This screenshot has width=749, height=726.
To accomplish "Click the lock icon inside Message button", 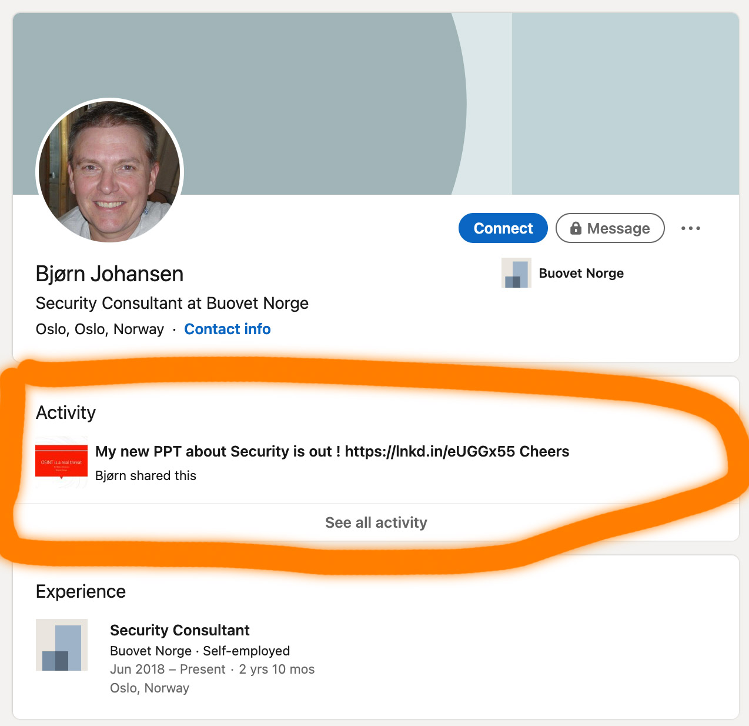I will pyautogui.click(x=576, y=228).
